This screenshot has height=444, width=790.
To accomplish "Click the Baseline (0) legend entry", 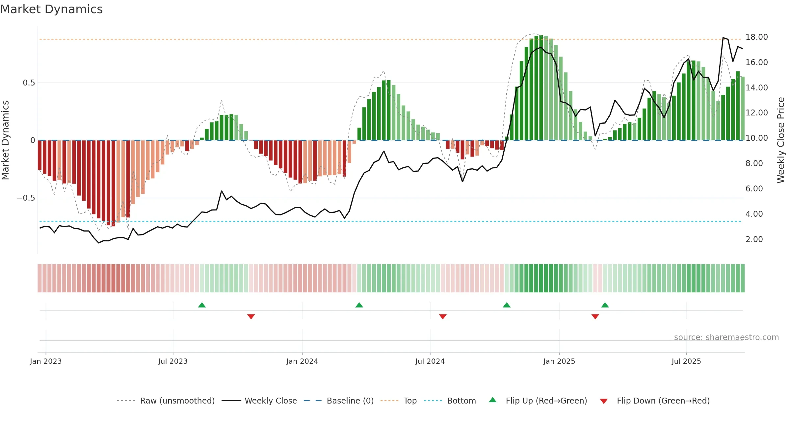I will [339, 401].
